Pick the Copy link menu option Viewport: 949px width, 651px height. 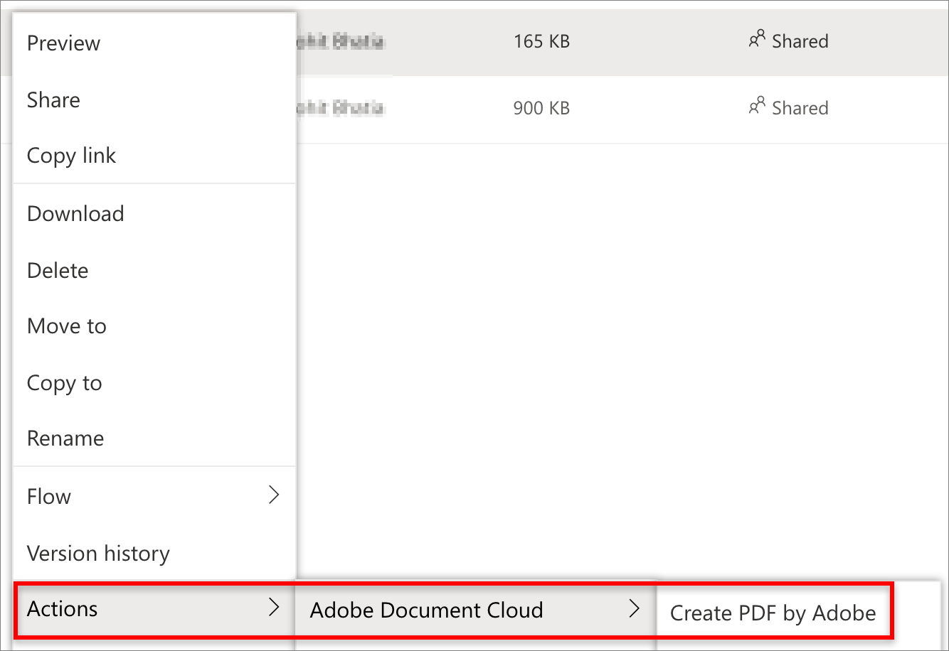point(71,156)
